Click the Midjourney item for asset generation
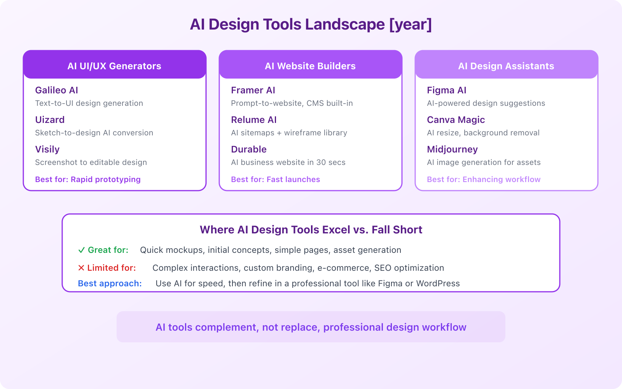Image resolution: width=622 pixels, height=389 pixels. [x=452, y=149]
